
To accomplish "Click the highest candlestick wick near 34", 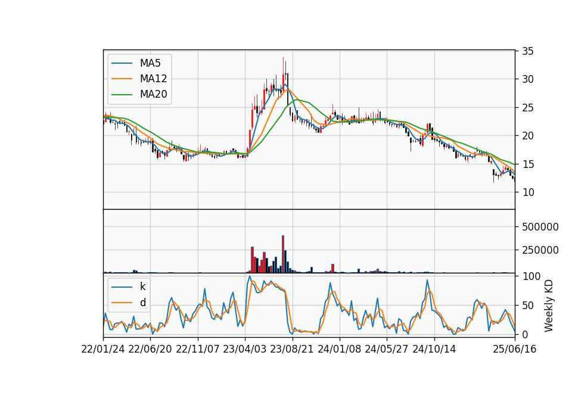I will pos(283,66).
